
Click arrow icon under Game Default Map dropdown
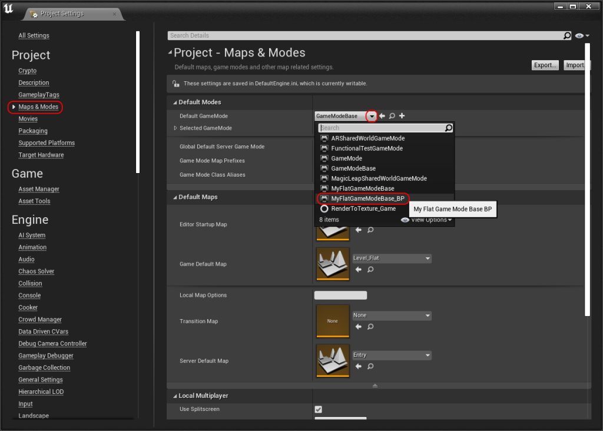pyautogui.click(x=359, y=269)
